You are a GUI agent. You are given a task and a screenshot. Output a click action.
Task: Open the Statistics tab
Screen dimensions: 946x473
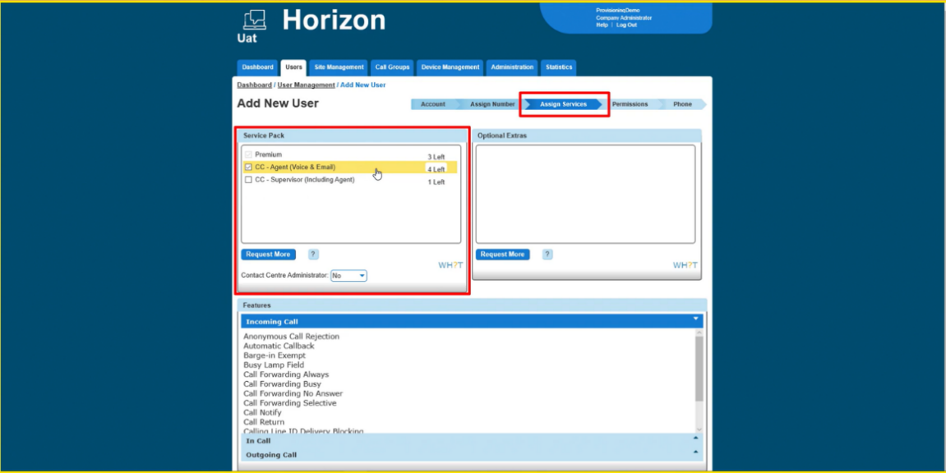click(559, 67)
